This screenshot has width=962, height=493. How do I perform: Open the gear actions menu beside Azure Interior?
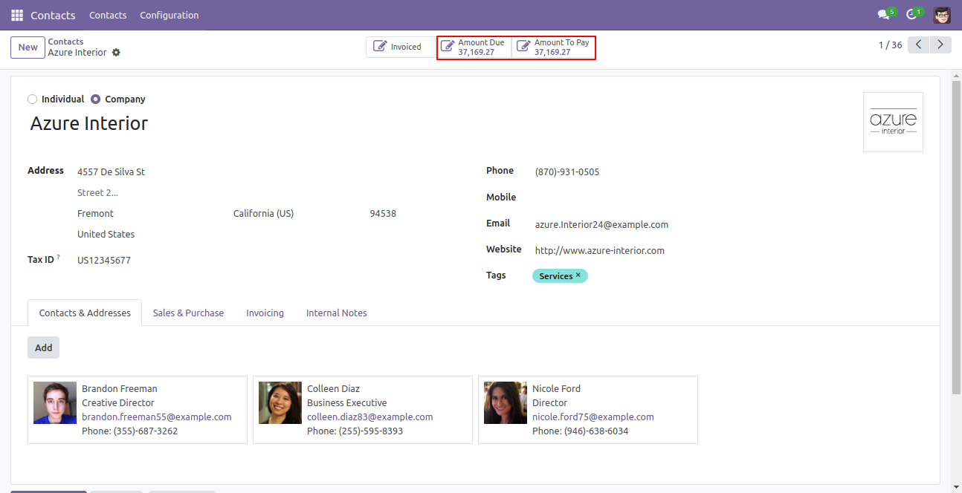pyautogui.click(x=116, y=53)
